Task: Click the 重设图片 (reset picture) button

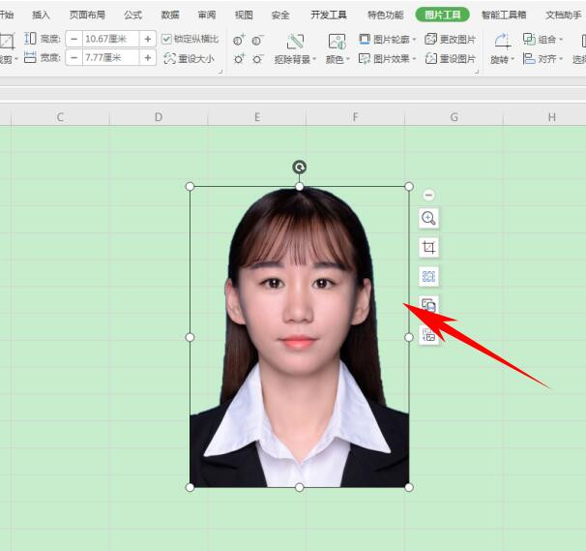Action: point(451,59)
